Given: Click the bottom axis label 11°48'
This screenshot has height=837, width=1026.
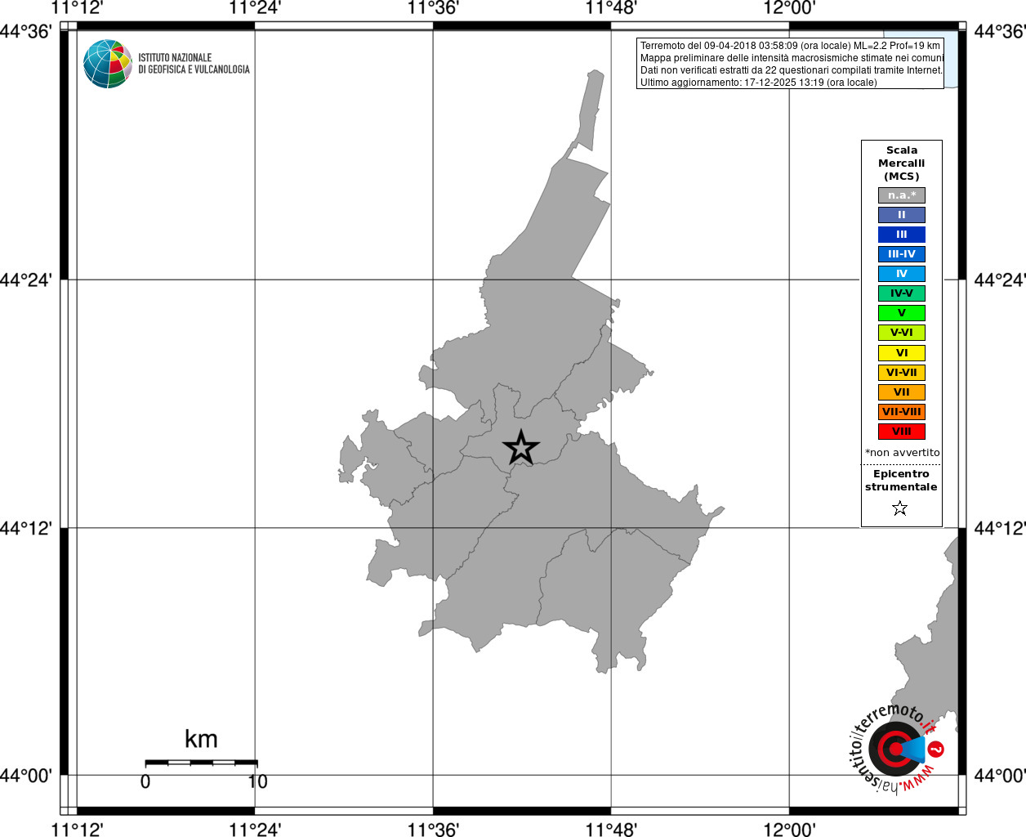Looking at the screenshot, I should pos(611,830).
